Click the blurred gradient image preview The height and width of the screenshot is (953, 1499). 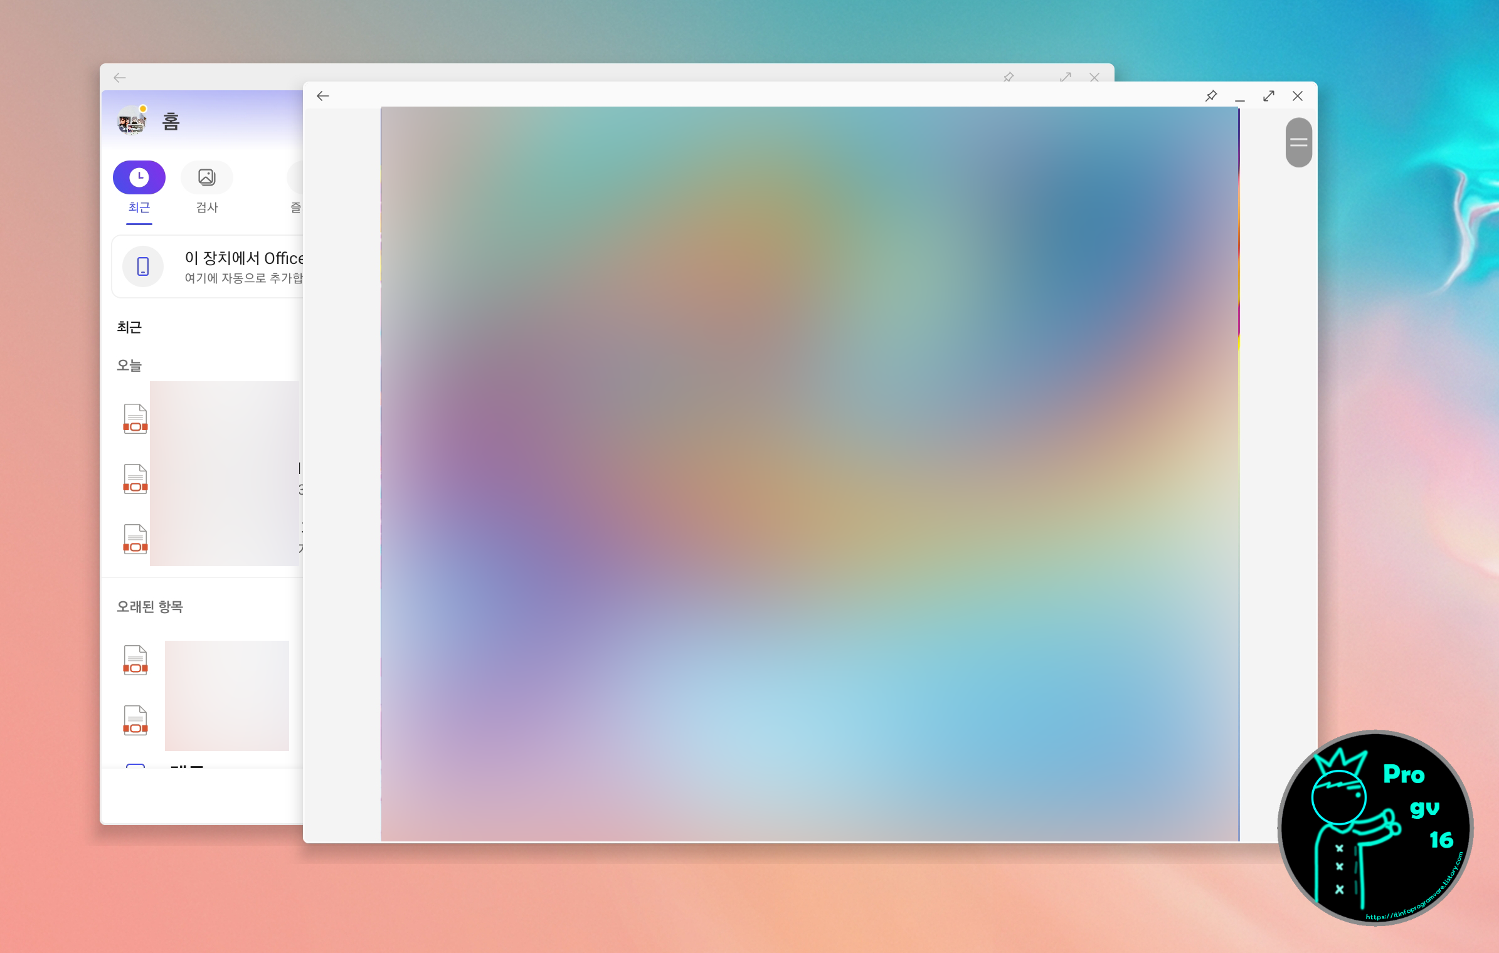809,473
